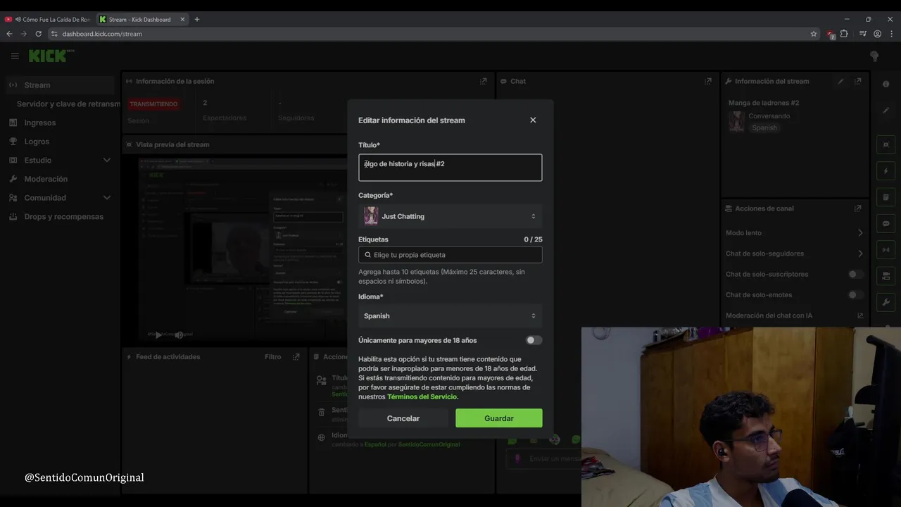Click the broadcast signal icon in right toolbar
The image size is (901, 507).
pos(886,249)
